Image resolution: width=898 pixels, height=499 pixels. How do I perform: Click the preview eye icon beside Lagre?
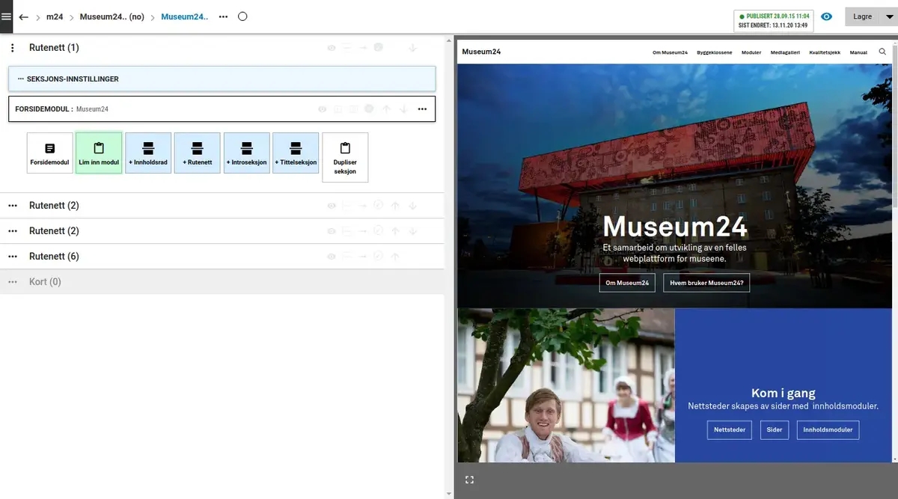point(826,16)
